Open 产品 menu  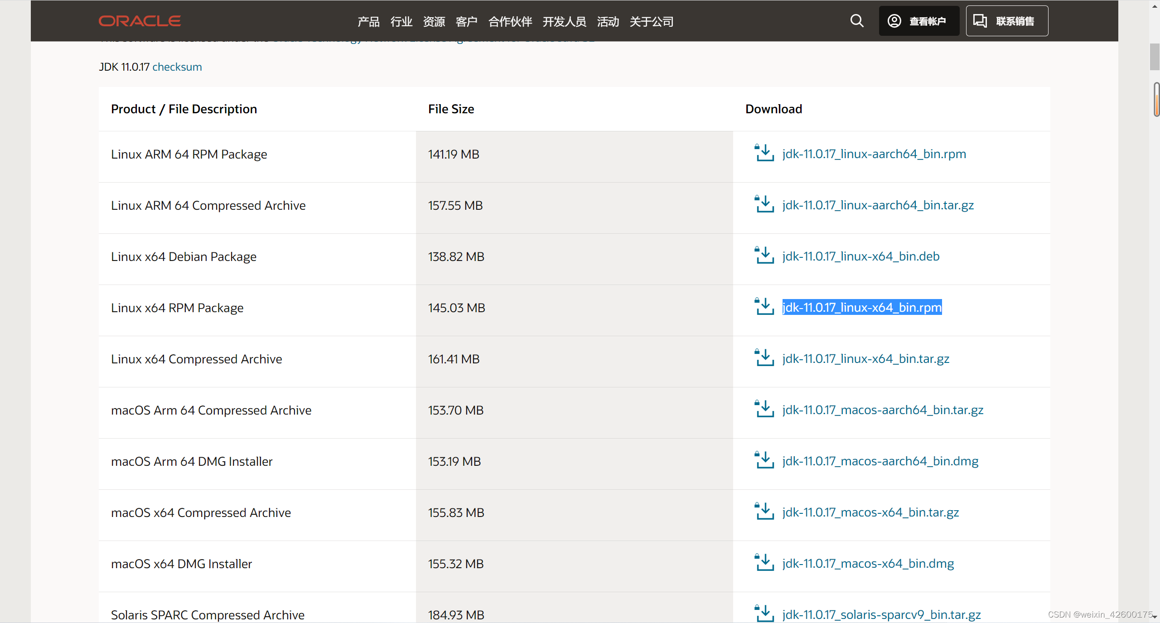click(x=368, y=21)
